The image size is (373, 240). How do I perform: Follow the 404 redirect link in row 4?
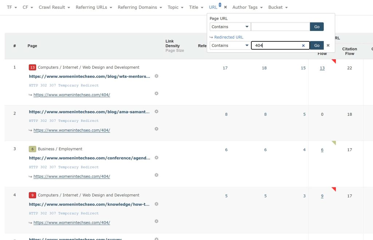click(x=72, y=223)
